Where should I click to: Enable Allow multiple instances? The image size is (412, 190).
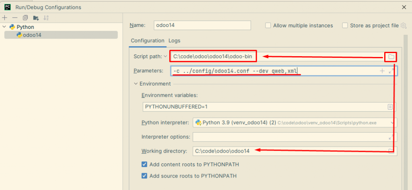(x=268, y=25)
